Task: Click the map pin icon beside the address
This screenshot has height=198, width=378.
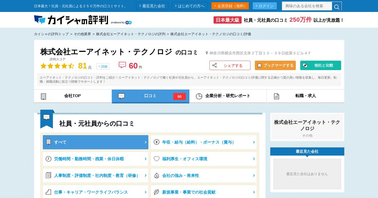Action: 207,53
